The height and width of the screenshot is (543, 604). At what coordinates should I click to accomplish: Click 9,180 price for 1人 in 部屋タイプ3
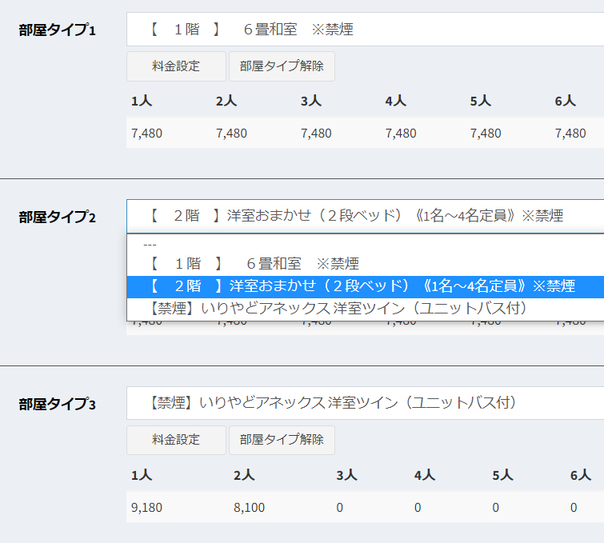click(146, 508)
